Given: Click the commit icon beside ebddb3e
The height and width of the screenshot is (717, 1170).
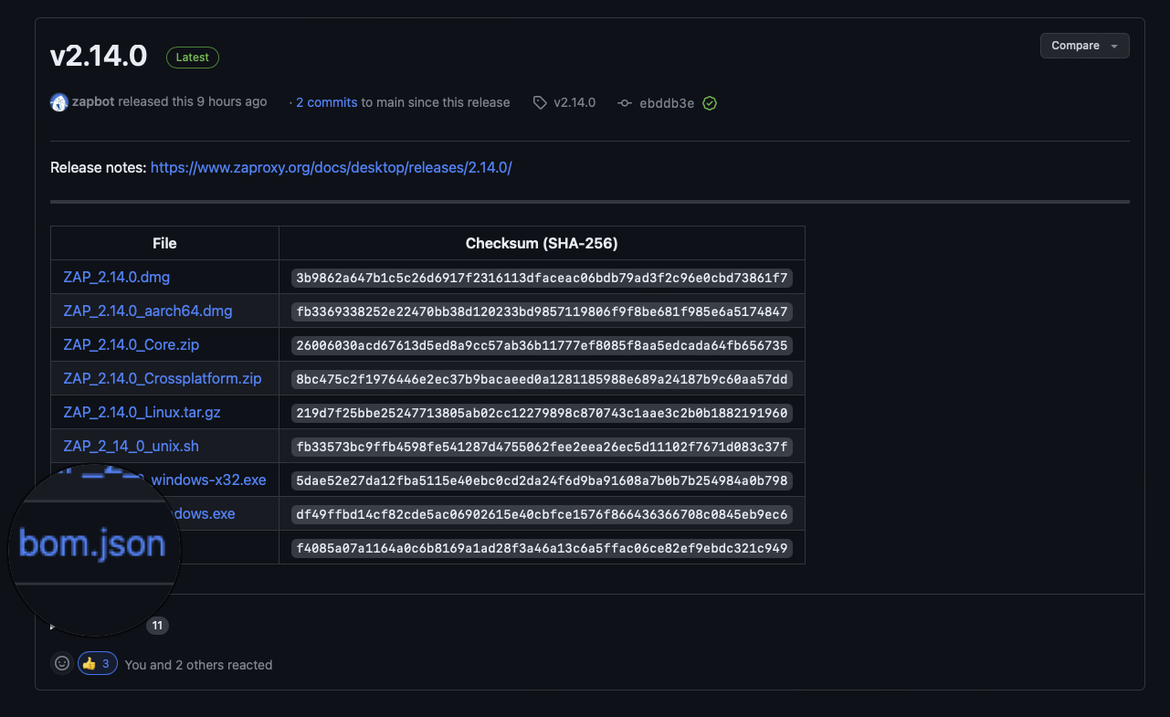Looking at the screenshot, I should point(625,103).
